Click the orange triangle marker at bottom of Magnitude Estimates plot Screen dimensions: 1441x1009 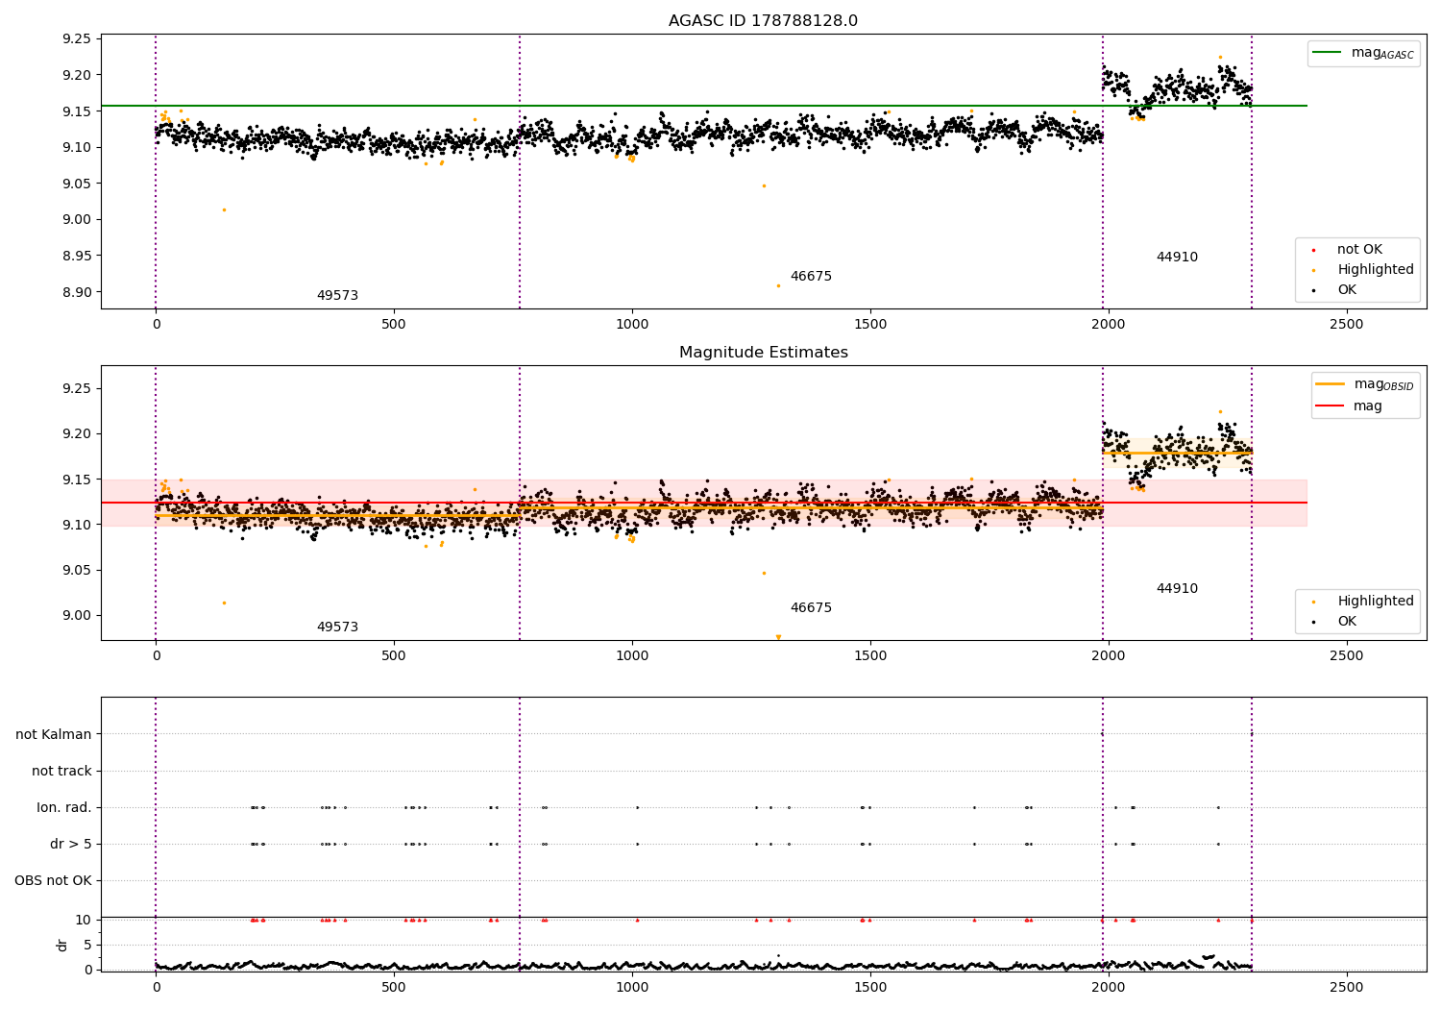coord(778,637)
